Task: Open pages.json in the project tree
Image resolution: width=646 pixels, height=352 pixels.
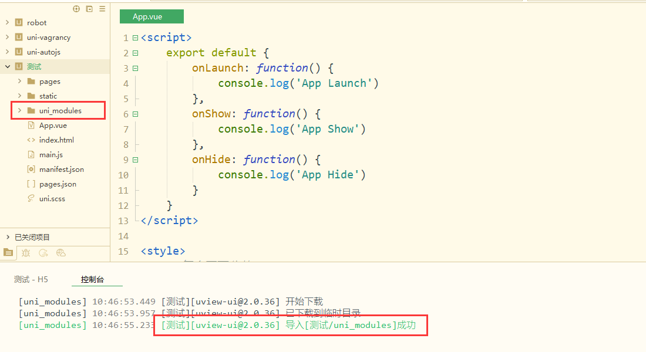Action: pos(58,184)
